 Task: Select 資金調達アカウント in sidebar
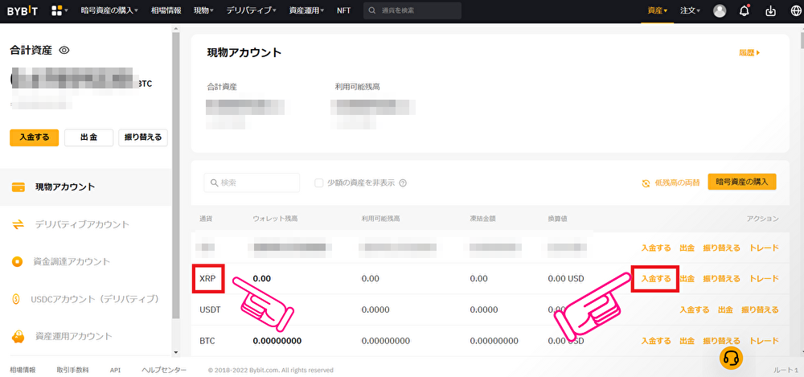click(86, 262)
